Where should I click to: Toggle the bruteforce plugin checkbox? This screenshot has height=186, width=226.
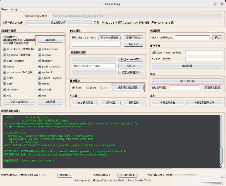click(4, 49)
